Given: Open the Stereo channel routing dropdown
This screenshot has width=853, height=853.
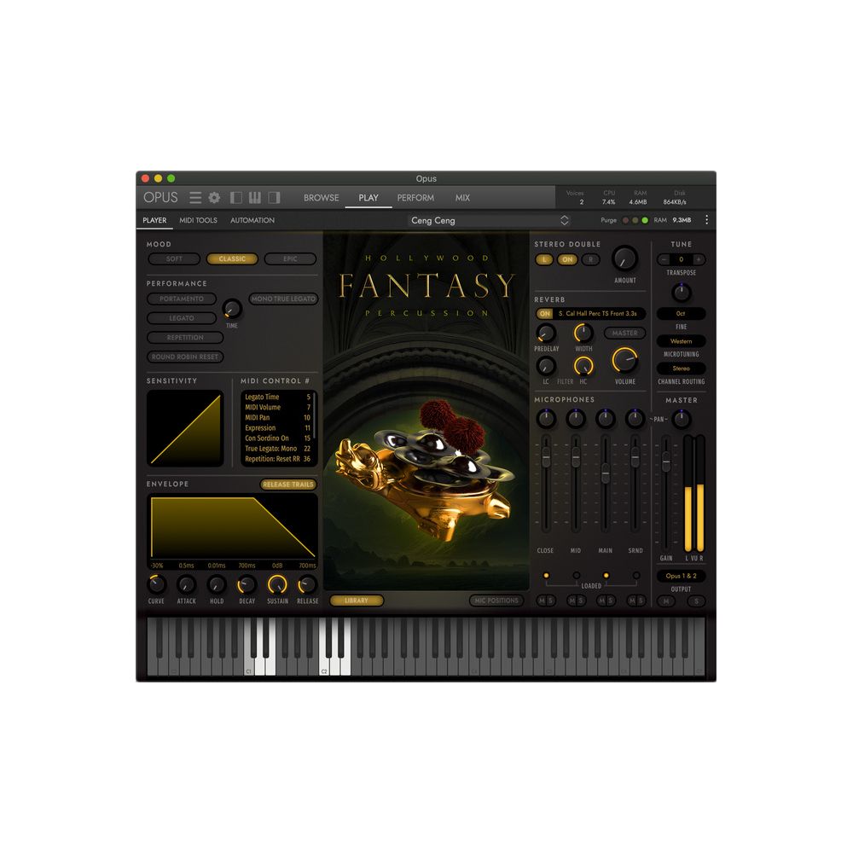Looking at the screenshot, I should tap(682, 368).
